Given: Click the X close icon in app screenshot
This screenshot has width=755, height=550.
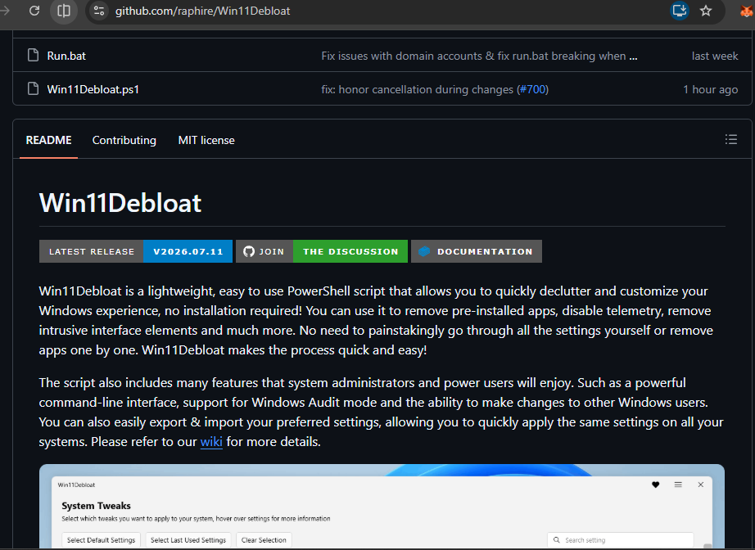Looking at the screenshot, I should pos(701,485).
